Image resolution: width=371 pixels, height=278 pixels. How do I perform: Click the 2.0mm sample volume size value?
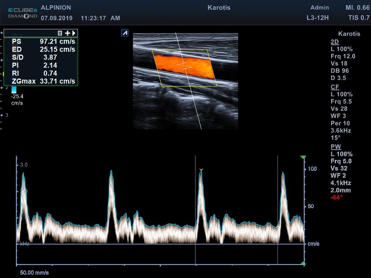click(x=341, y=190)
